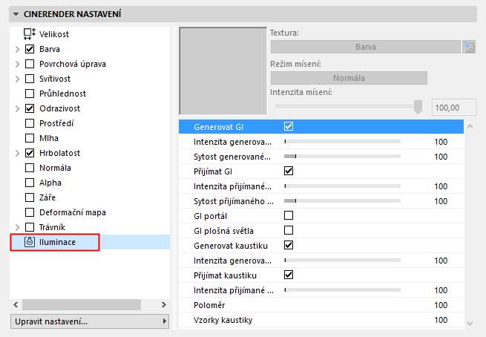Expand the Odrazivost tree item
This screenshot has height=337, width=486.
click(x=17, y=108)
